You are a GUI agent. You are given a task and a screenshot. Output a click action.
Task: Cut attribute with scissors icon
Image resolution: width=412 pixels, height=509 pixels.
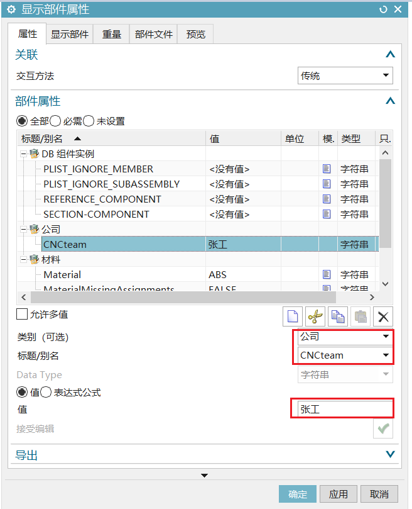tap(315, 316)
